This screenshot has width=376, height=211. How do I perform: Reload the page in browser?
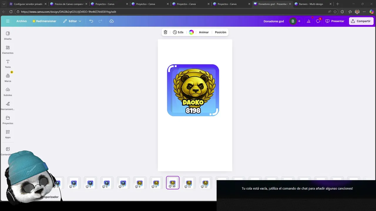11,12
